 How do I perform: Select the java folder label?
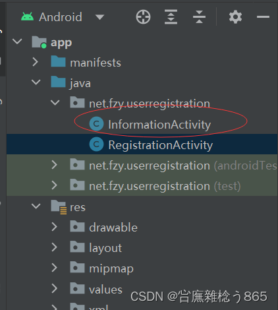click(x=80, y=84)
